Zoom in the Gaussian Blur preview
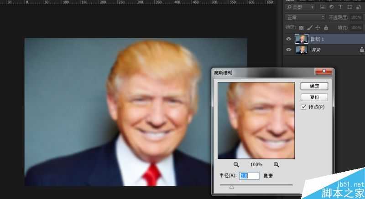This screenshot has height=199, width=365. tap(276, 164)
